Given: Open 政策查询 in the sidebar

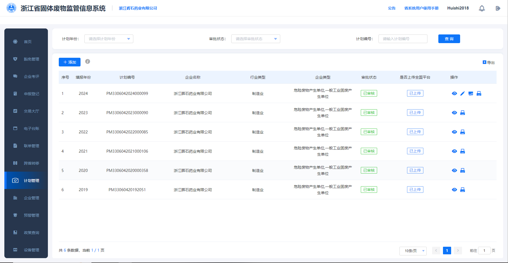Looking at the screenshot, I should click(x=26, y=233).
